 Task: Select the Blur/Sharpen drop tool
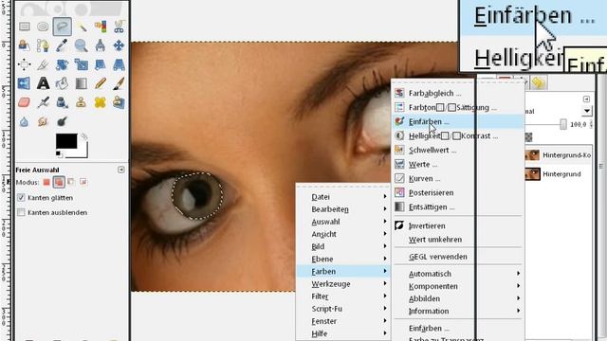25,122
